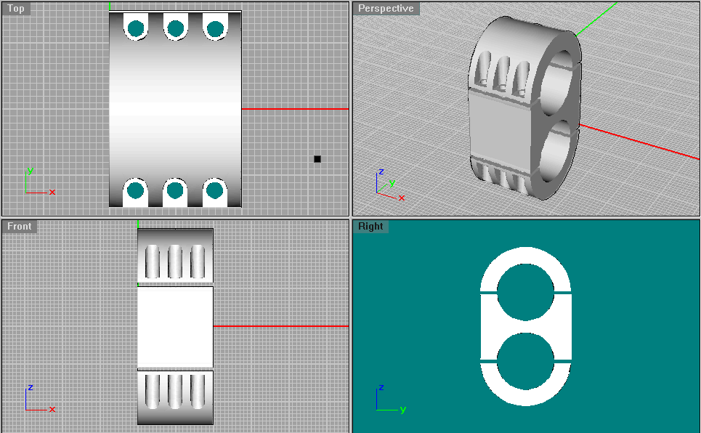Activate the Front viewport title label
Image resolution: width=701 pixels, height=433 pixels.
pos(19,227)
